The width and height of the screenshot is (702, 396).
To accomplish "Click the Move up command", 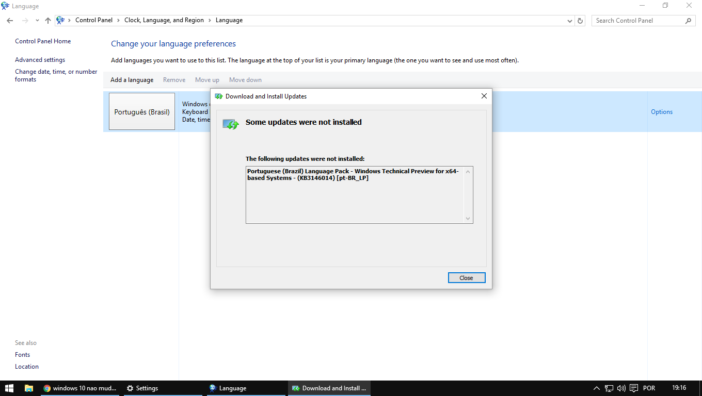I will point(207,80).
